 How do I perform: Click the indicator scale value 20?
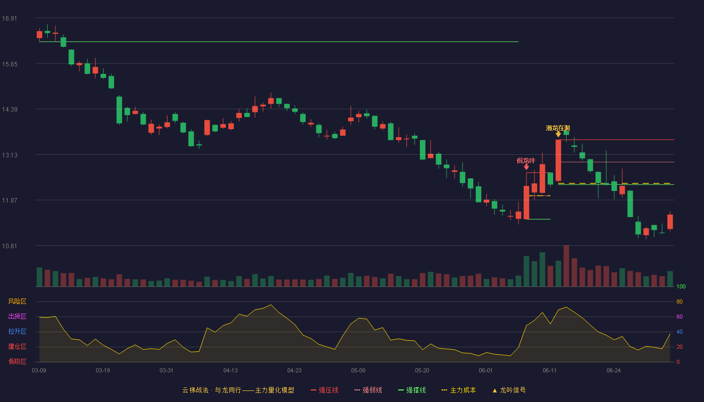[x=679, y=347]
